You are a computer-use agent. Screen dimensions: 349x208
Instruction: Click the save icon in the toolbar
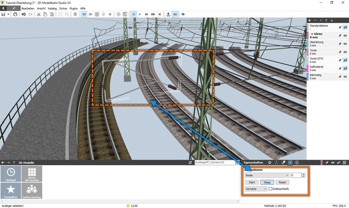(3, 14)
